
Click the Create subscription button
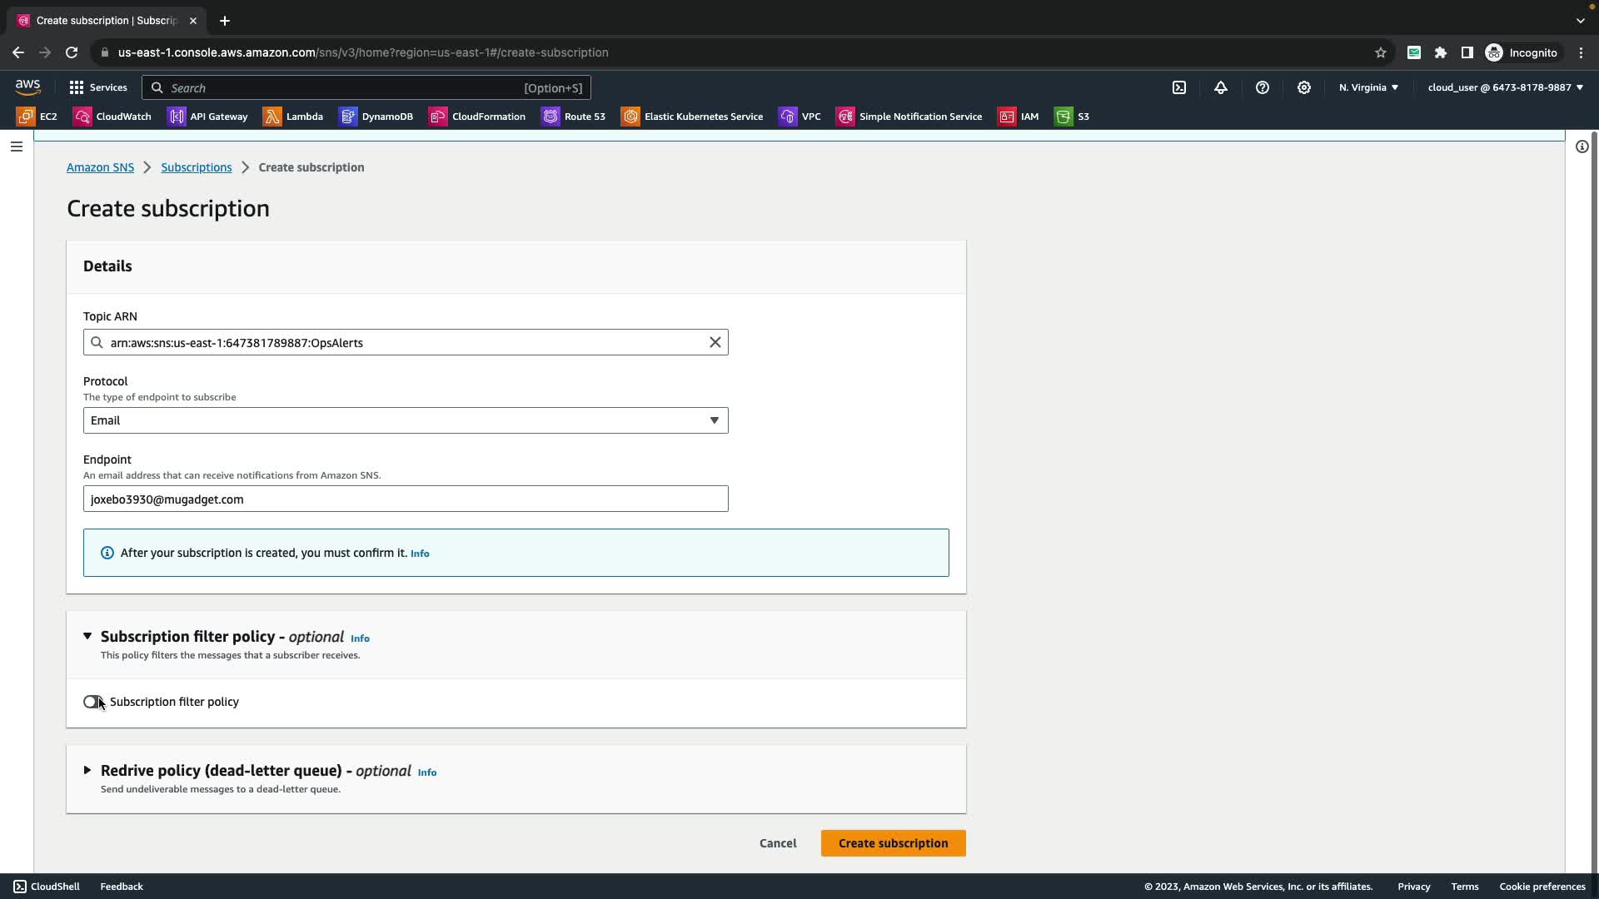click(893, 843)
